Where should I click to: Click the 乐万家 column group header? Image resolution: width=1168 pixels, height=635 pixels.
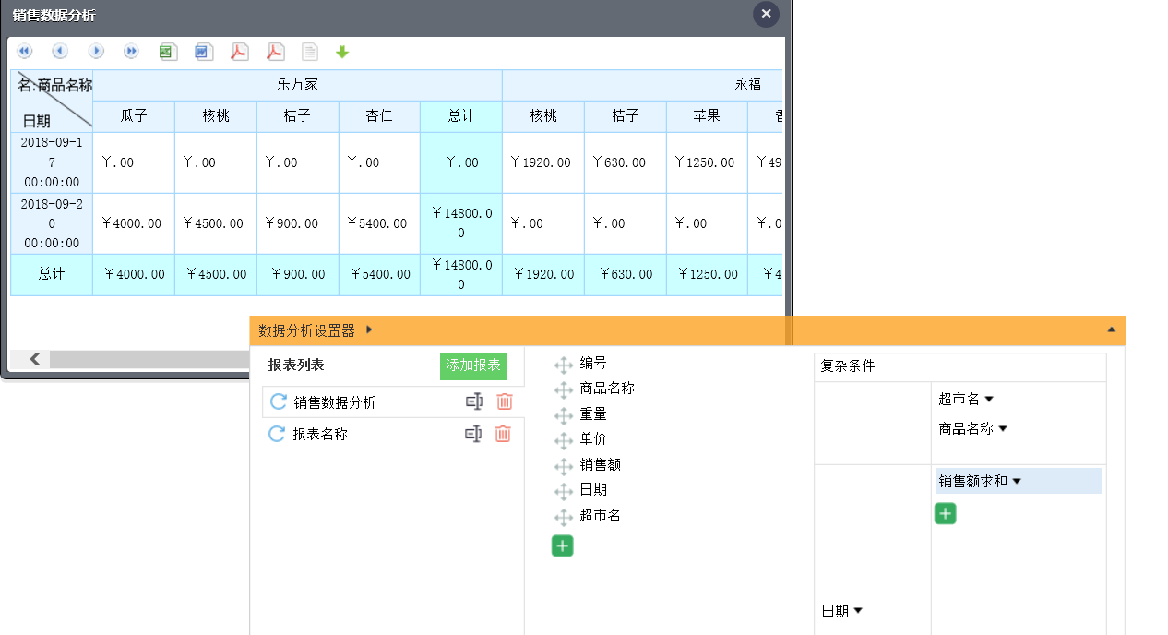click(298, 85)
